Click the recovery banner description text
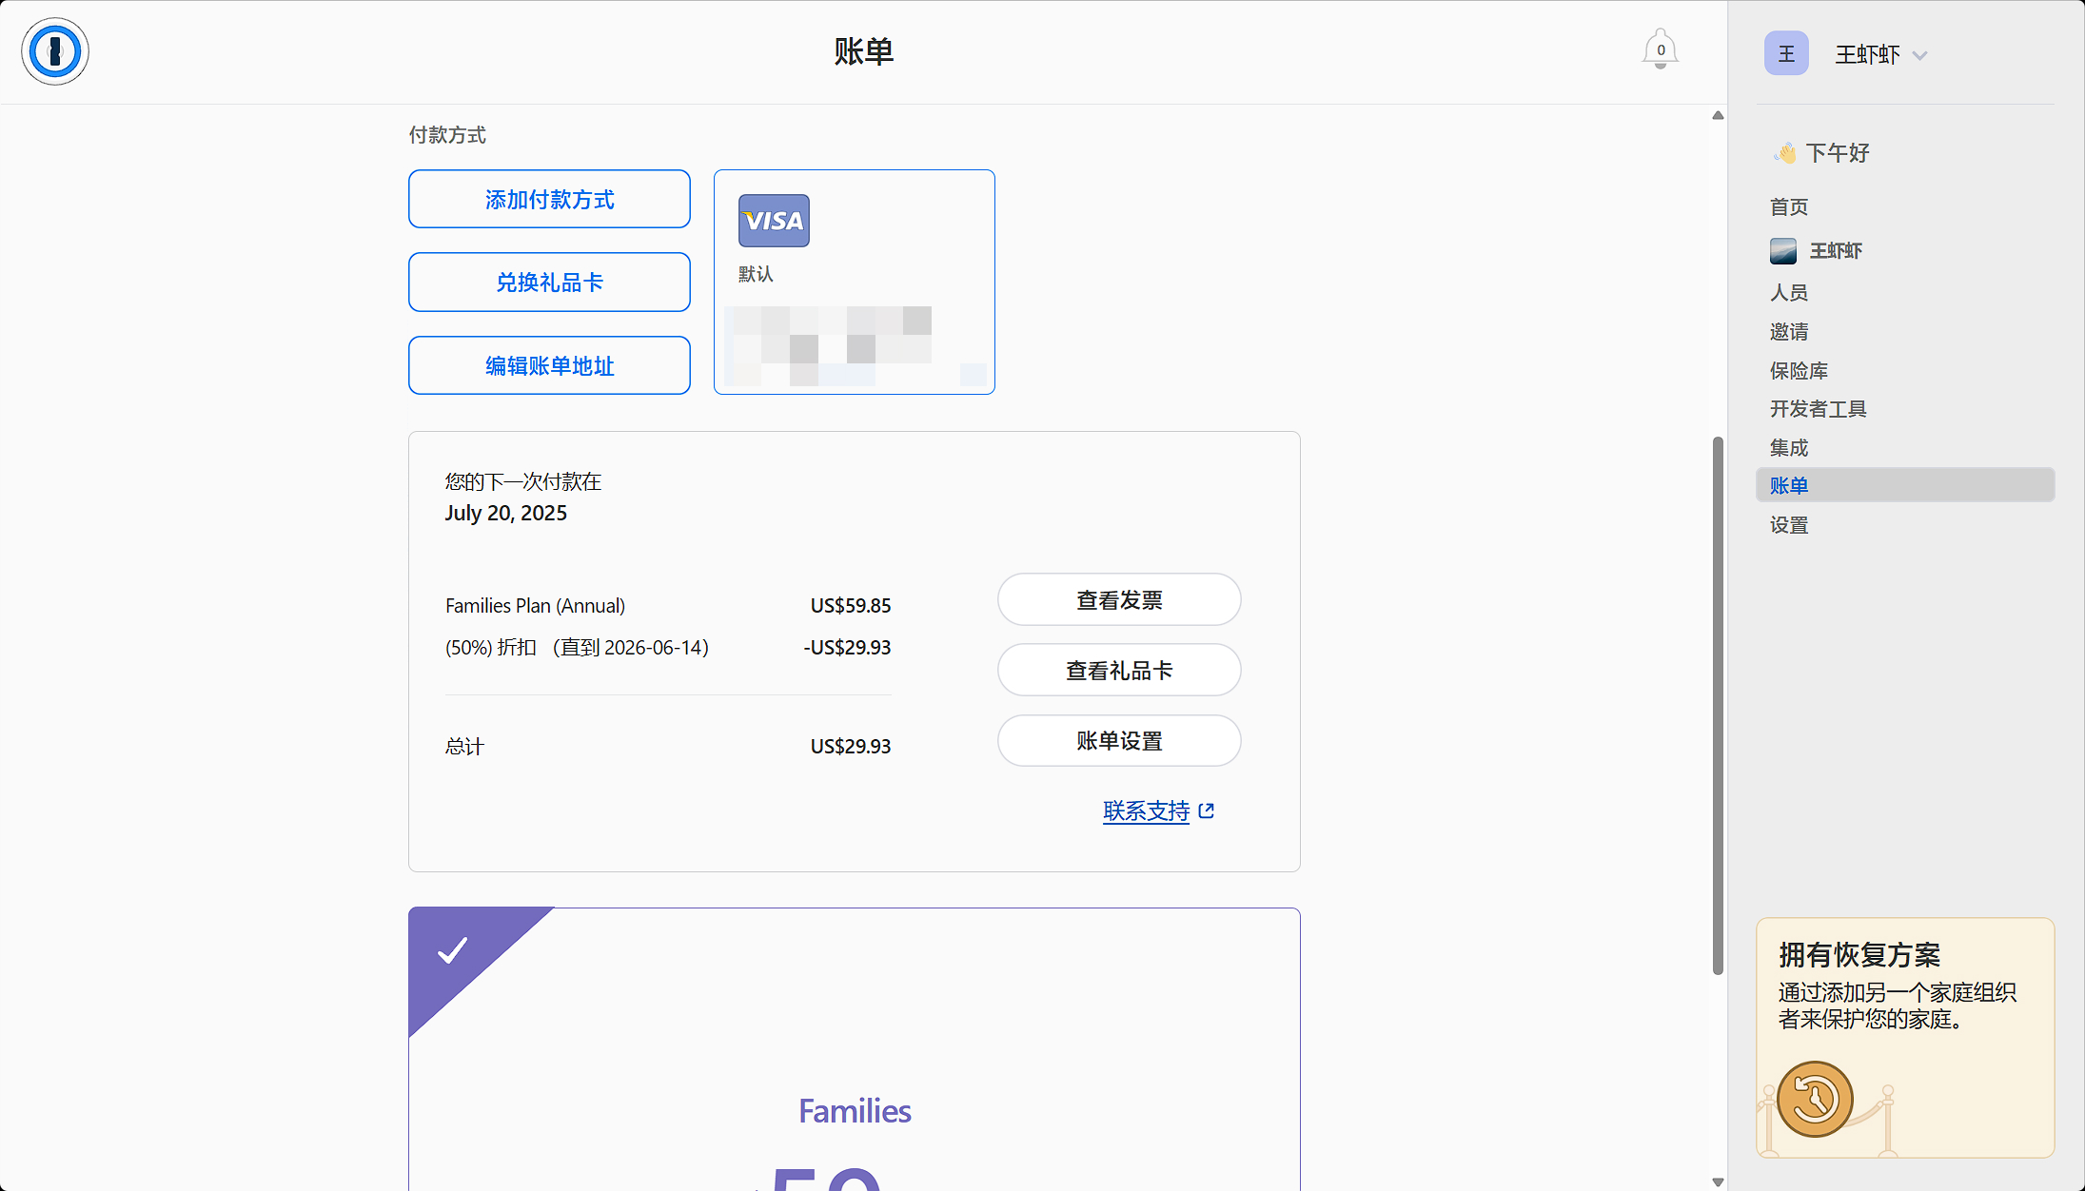Viewport: 2085px width, 1191px height. tap(1897, 1006)
